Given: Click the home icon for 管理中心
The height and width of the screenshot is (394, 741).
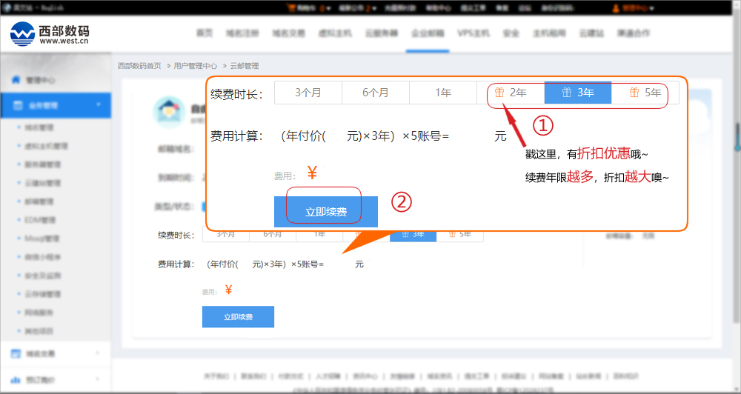Looking at the screenshot, I should (16, 80).
